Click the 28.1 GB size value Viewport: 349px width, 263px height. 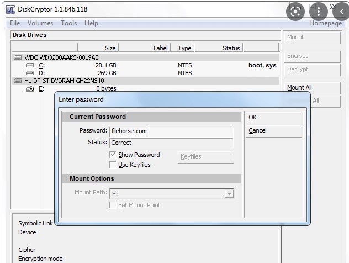point(105,65)
